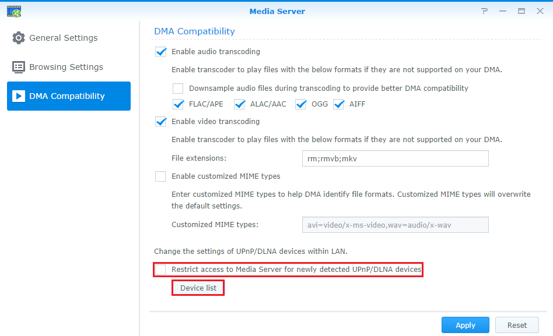Open help via question mark icon
The image size is (553, 336).
[x=485, y=11]
